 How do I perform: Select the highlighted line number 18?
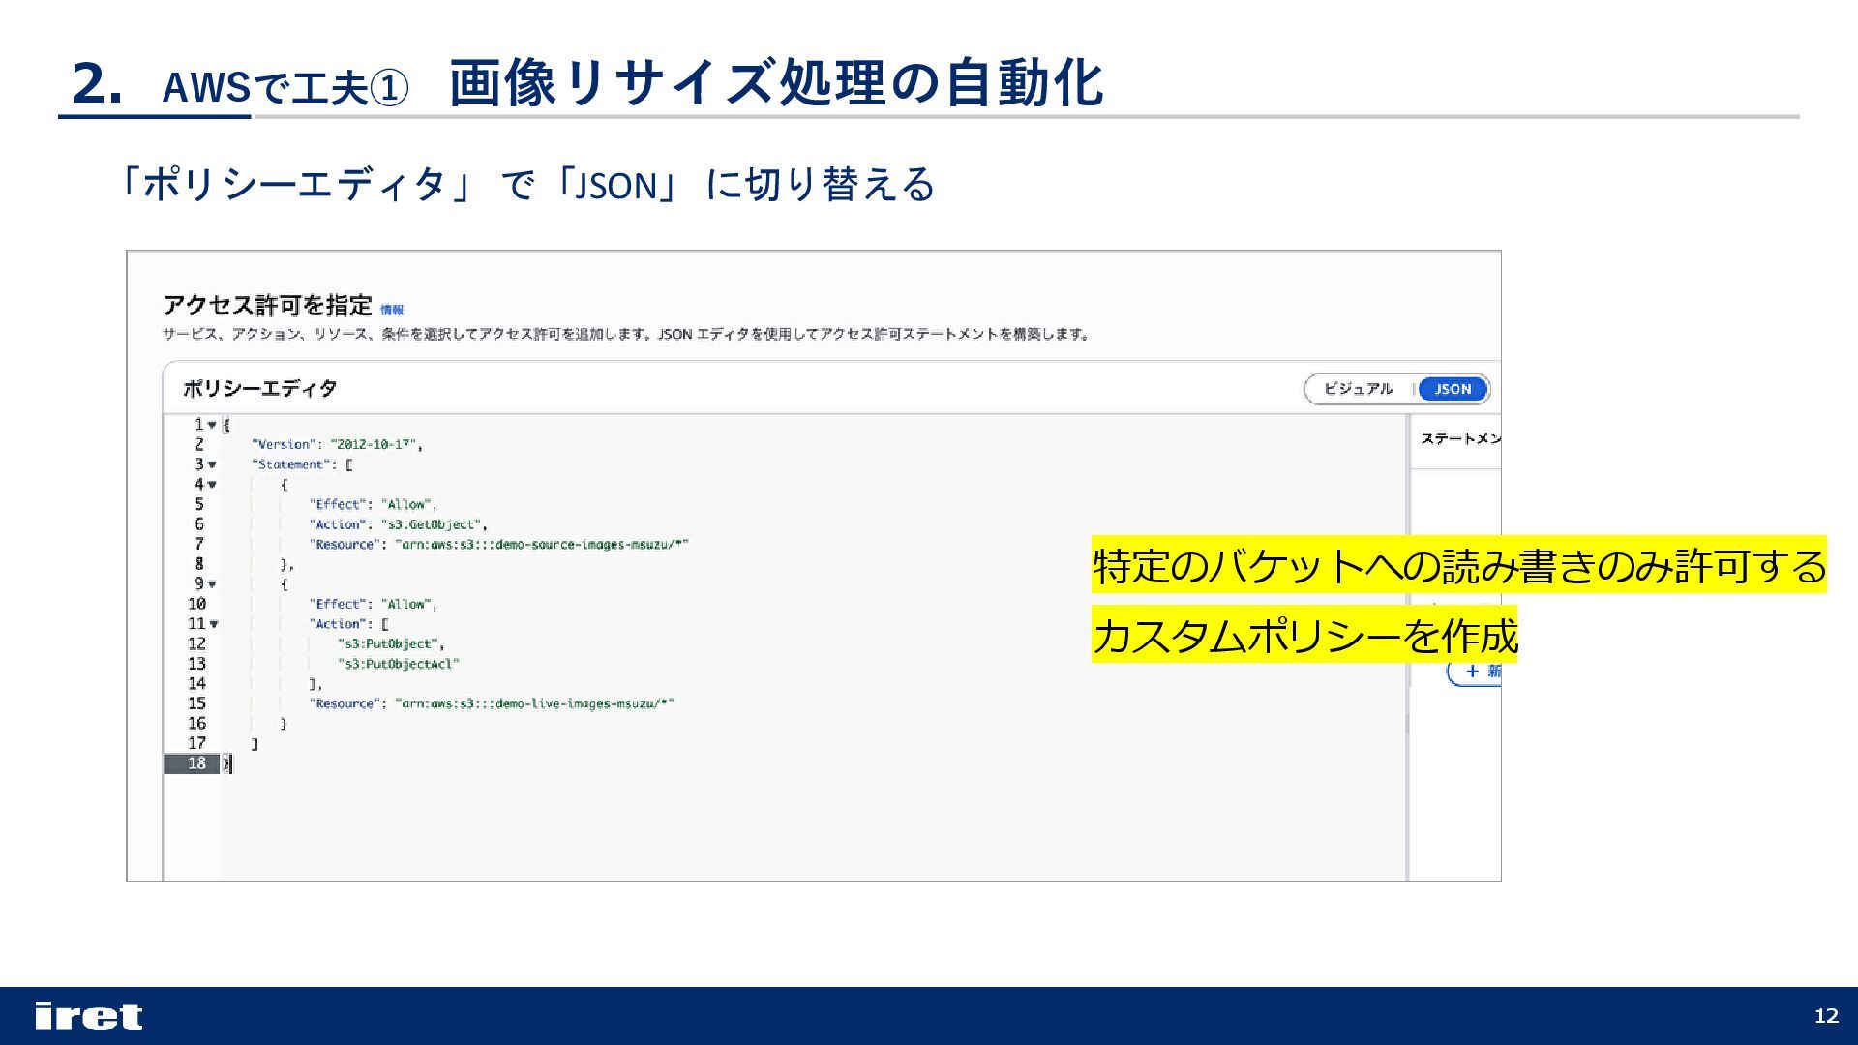click(196, 763)
